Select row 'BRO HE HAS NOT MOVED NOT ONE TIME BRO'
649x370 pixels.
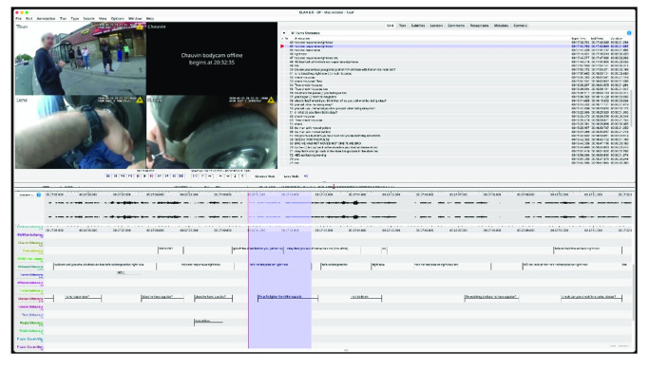coord(455,143)
